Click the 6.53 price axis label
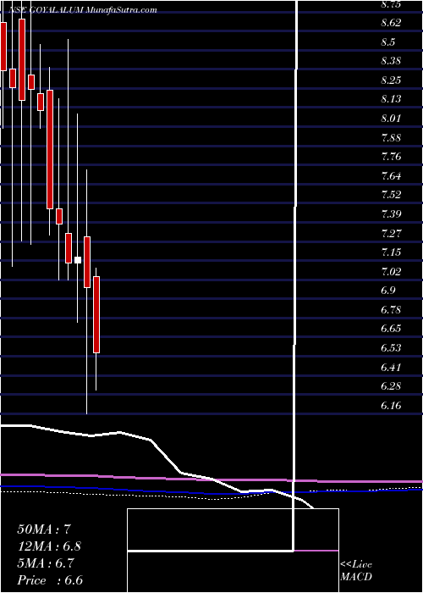The height and width of the screenshot is (593, 423). click(391, 348)
